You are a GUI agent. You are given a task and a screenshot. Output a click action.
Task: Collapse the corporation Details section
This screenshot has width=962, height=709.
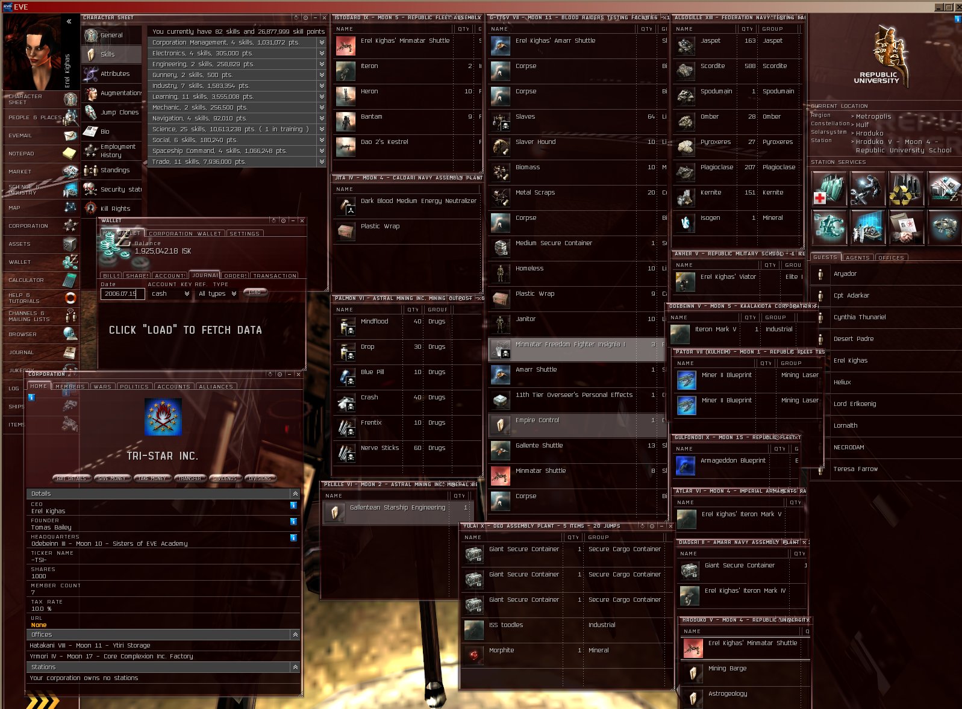295,494
